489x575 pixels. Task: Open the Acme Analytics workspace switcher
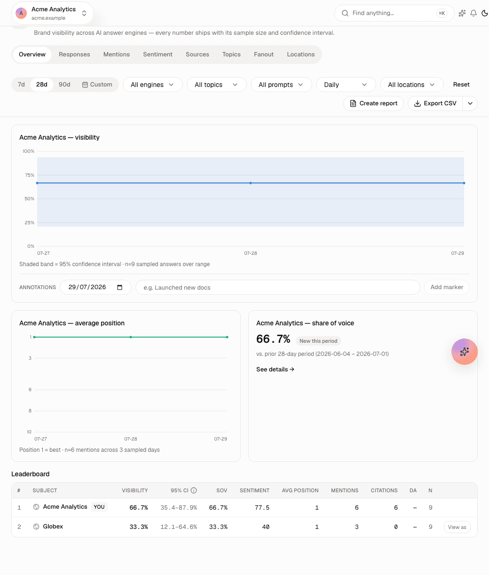coord(52,13)
